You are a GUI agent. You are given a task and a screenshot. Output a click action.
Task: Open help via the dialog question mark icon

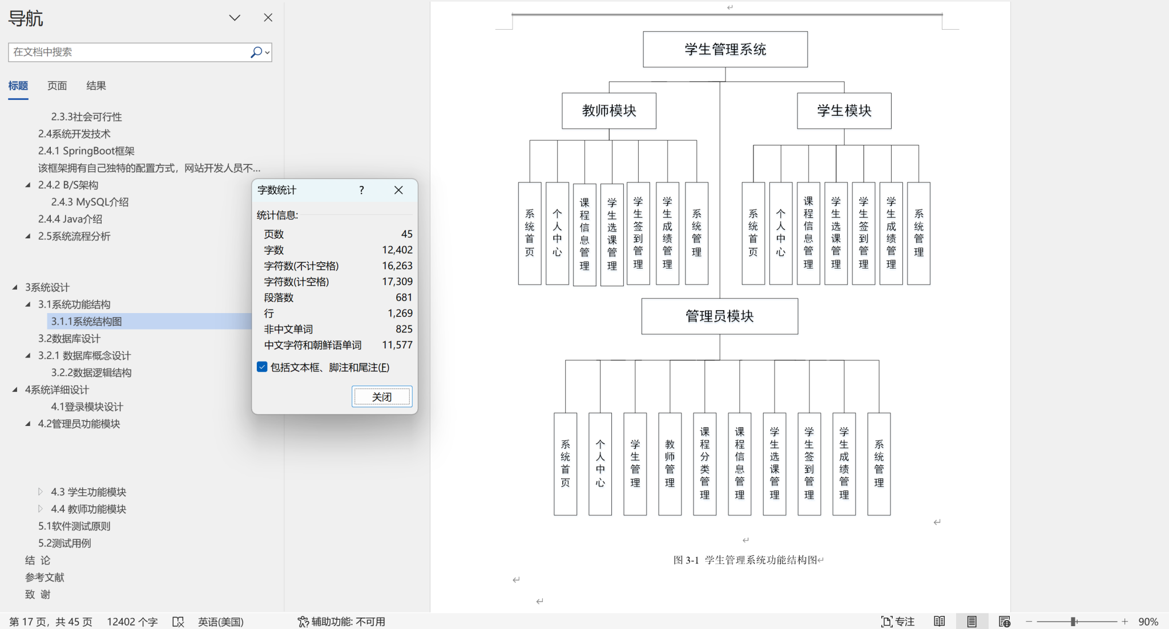(x=361, y=190)
